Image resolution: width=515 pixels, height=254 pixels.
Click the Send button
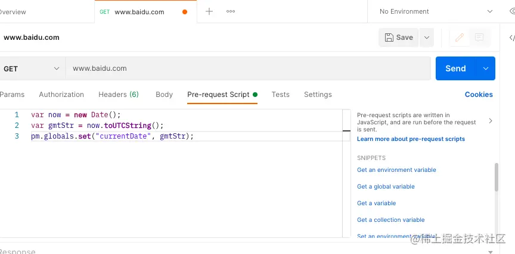click(455, 68)
